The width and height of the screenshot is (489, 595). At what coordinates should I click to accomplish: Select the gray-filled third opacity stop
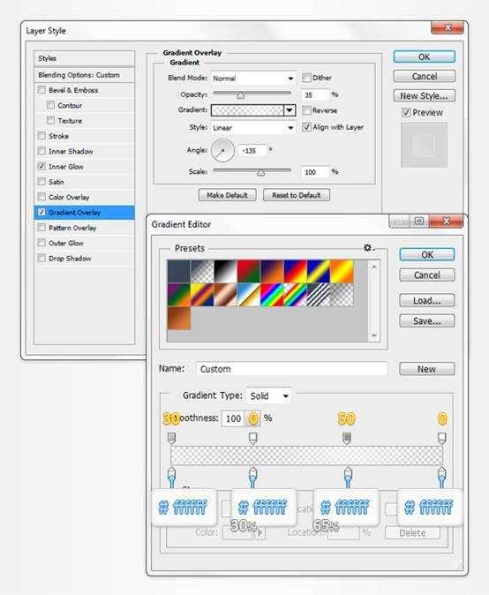point(347,438)
